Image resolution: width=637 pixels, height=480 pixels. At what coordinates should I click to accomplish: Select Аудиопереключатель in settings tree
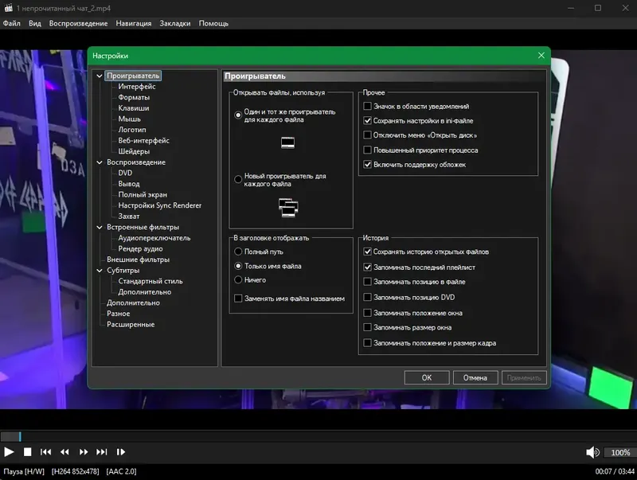[x=154, y=238]
